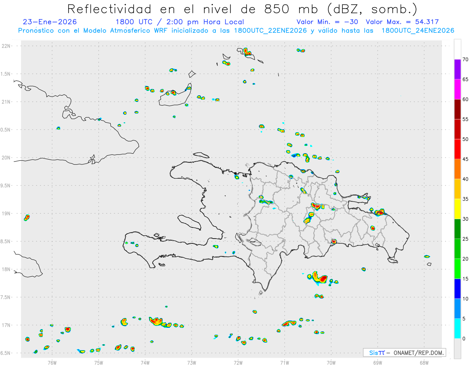Image resolution: width=476 pixels, height=368 pixels.
Task: Click the colorbar scale value "65"
Action: [x=465, y=79]
